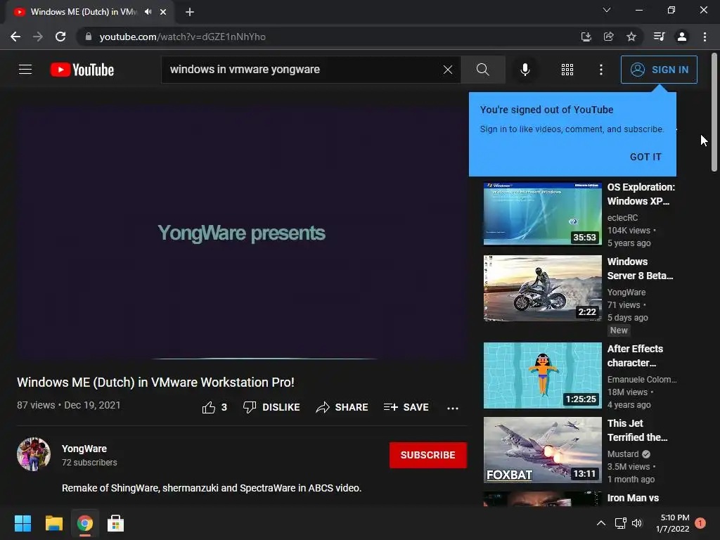Image resolution: width=720 pixels, height=540 pixels.
Task: Click 'Dec 19, 2021' upload date
Action: coord(92,405)
